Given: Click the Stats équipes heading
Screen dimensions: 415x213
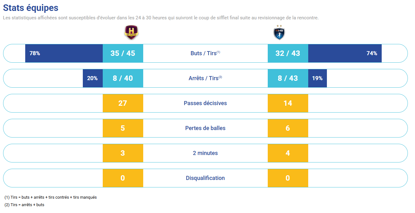Looking at the screenshot, I should 31,8.
